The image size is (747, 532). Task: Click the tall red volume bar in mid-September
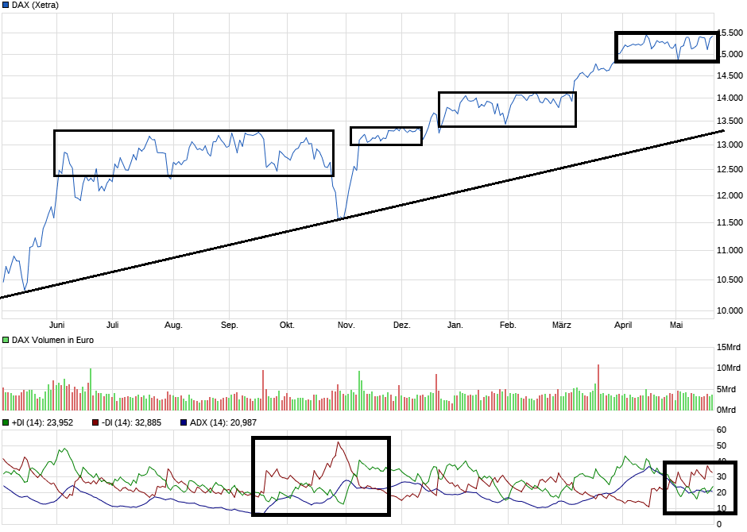click(x=262, y=390)
